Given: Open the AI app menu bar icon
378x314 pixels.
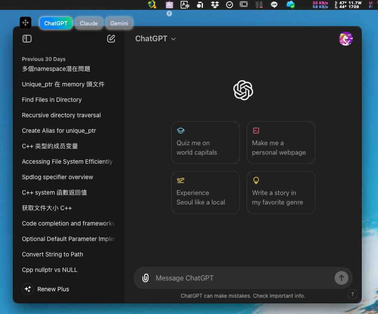Looking at the screenshot, I should coord(169,5).
